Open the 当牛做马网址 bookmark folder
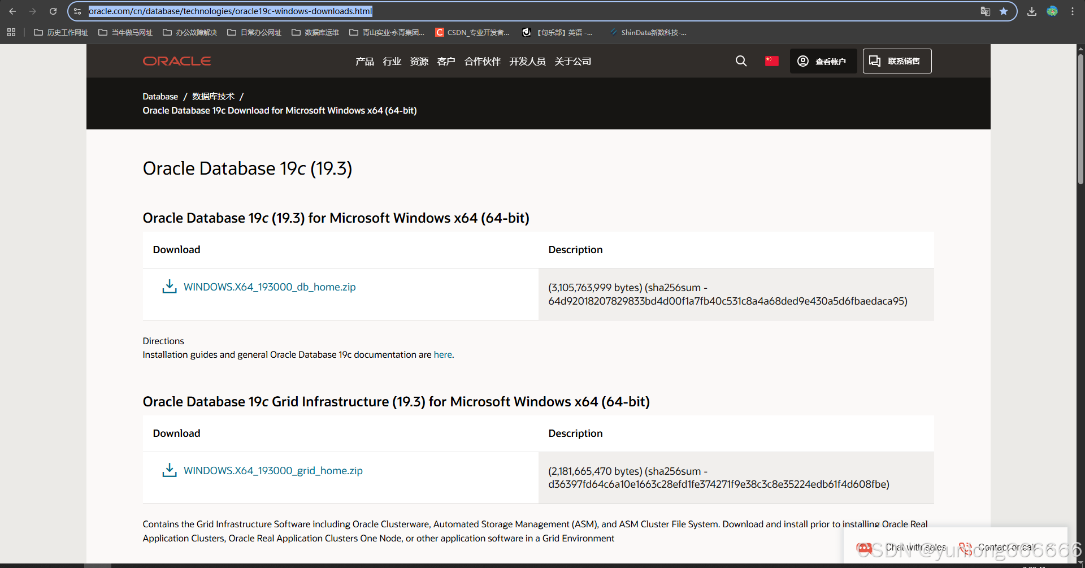The width and height of the screenshot is (1085, 568). pyautogui.click(x=125, y=32)
